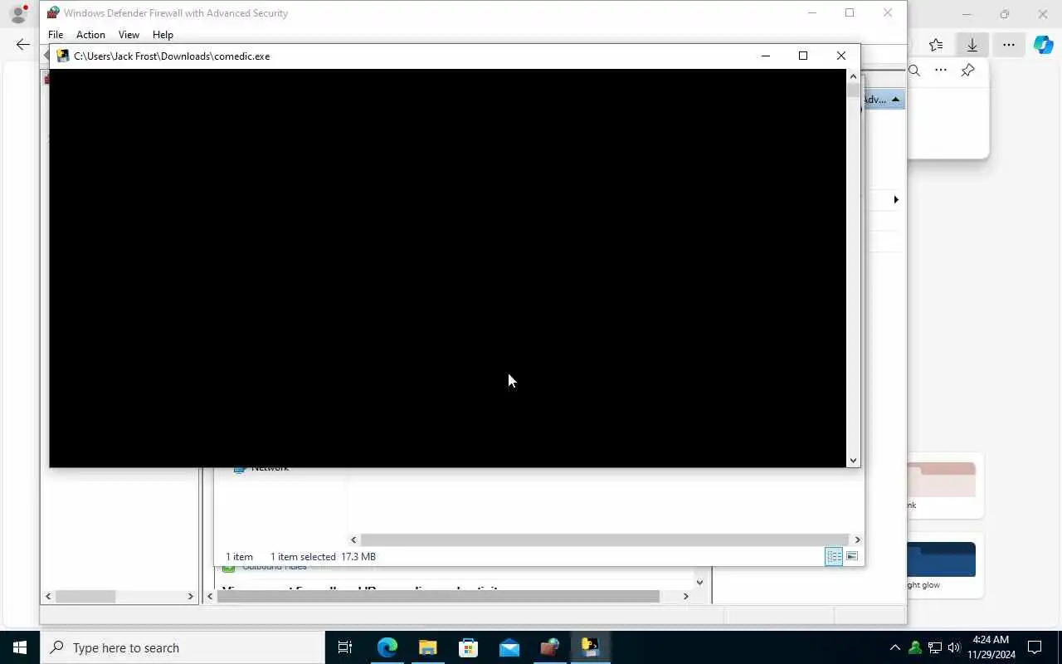Viewport: 1062px width, 664px height.
Task: Open the Help menu
Action: [x=163, y=35]
